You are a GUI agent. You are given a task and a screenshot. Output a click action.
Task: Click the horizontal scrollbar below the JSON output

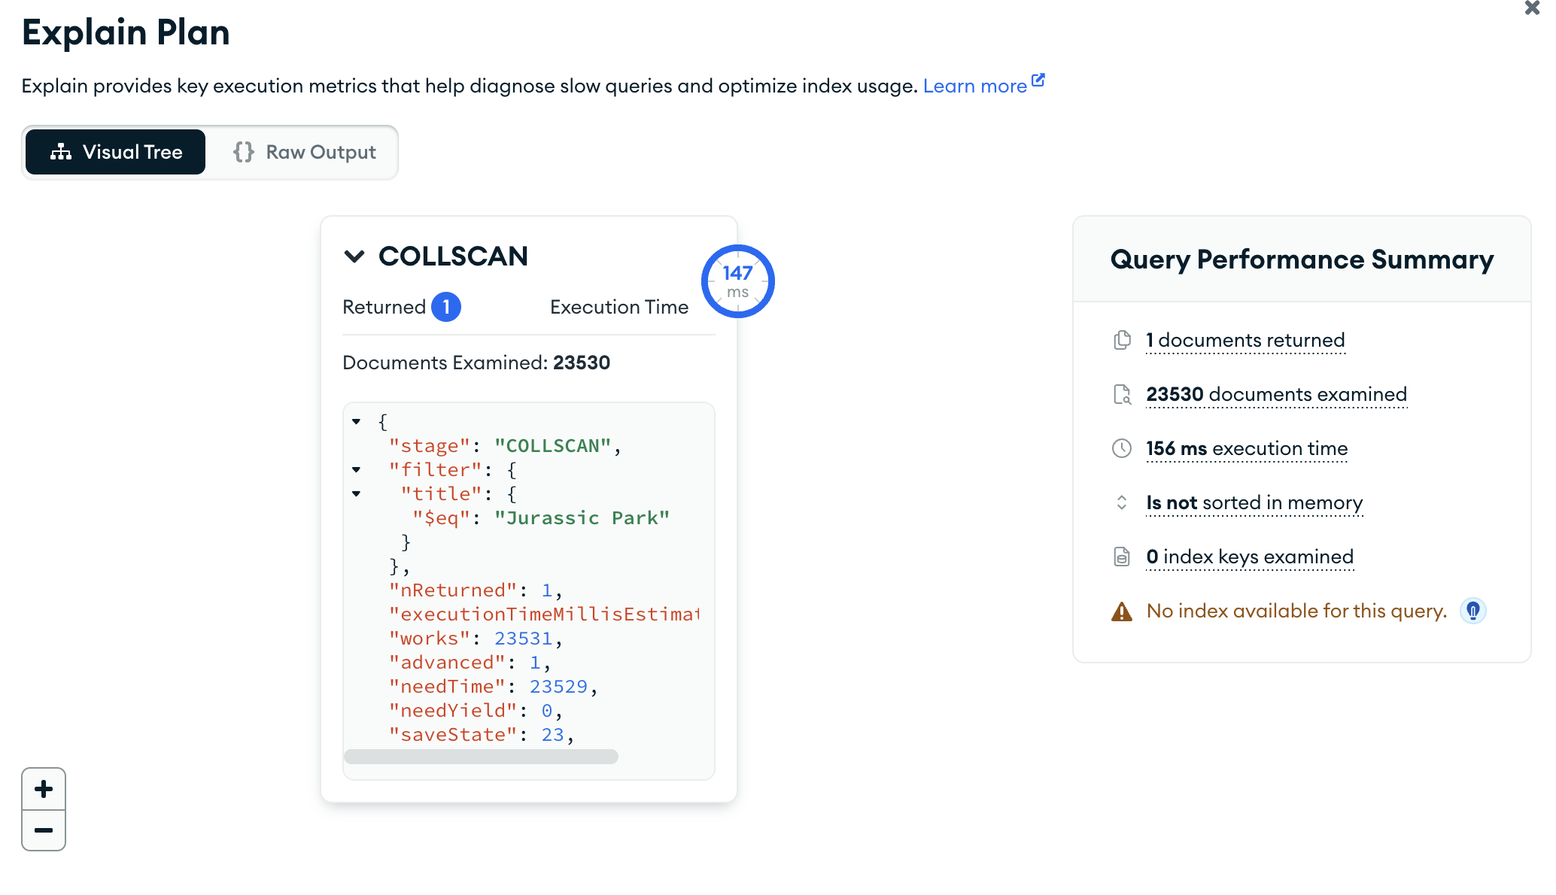click(x=482, y=757)
